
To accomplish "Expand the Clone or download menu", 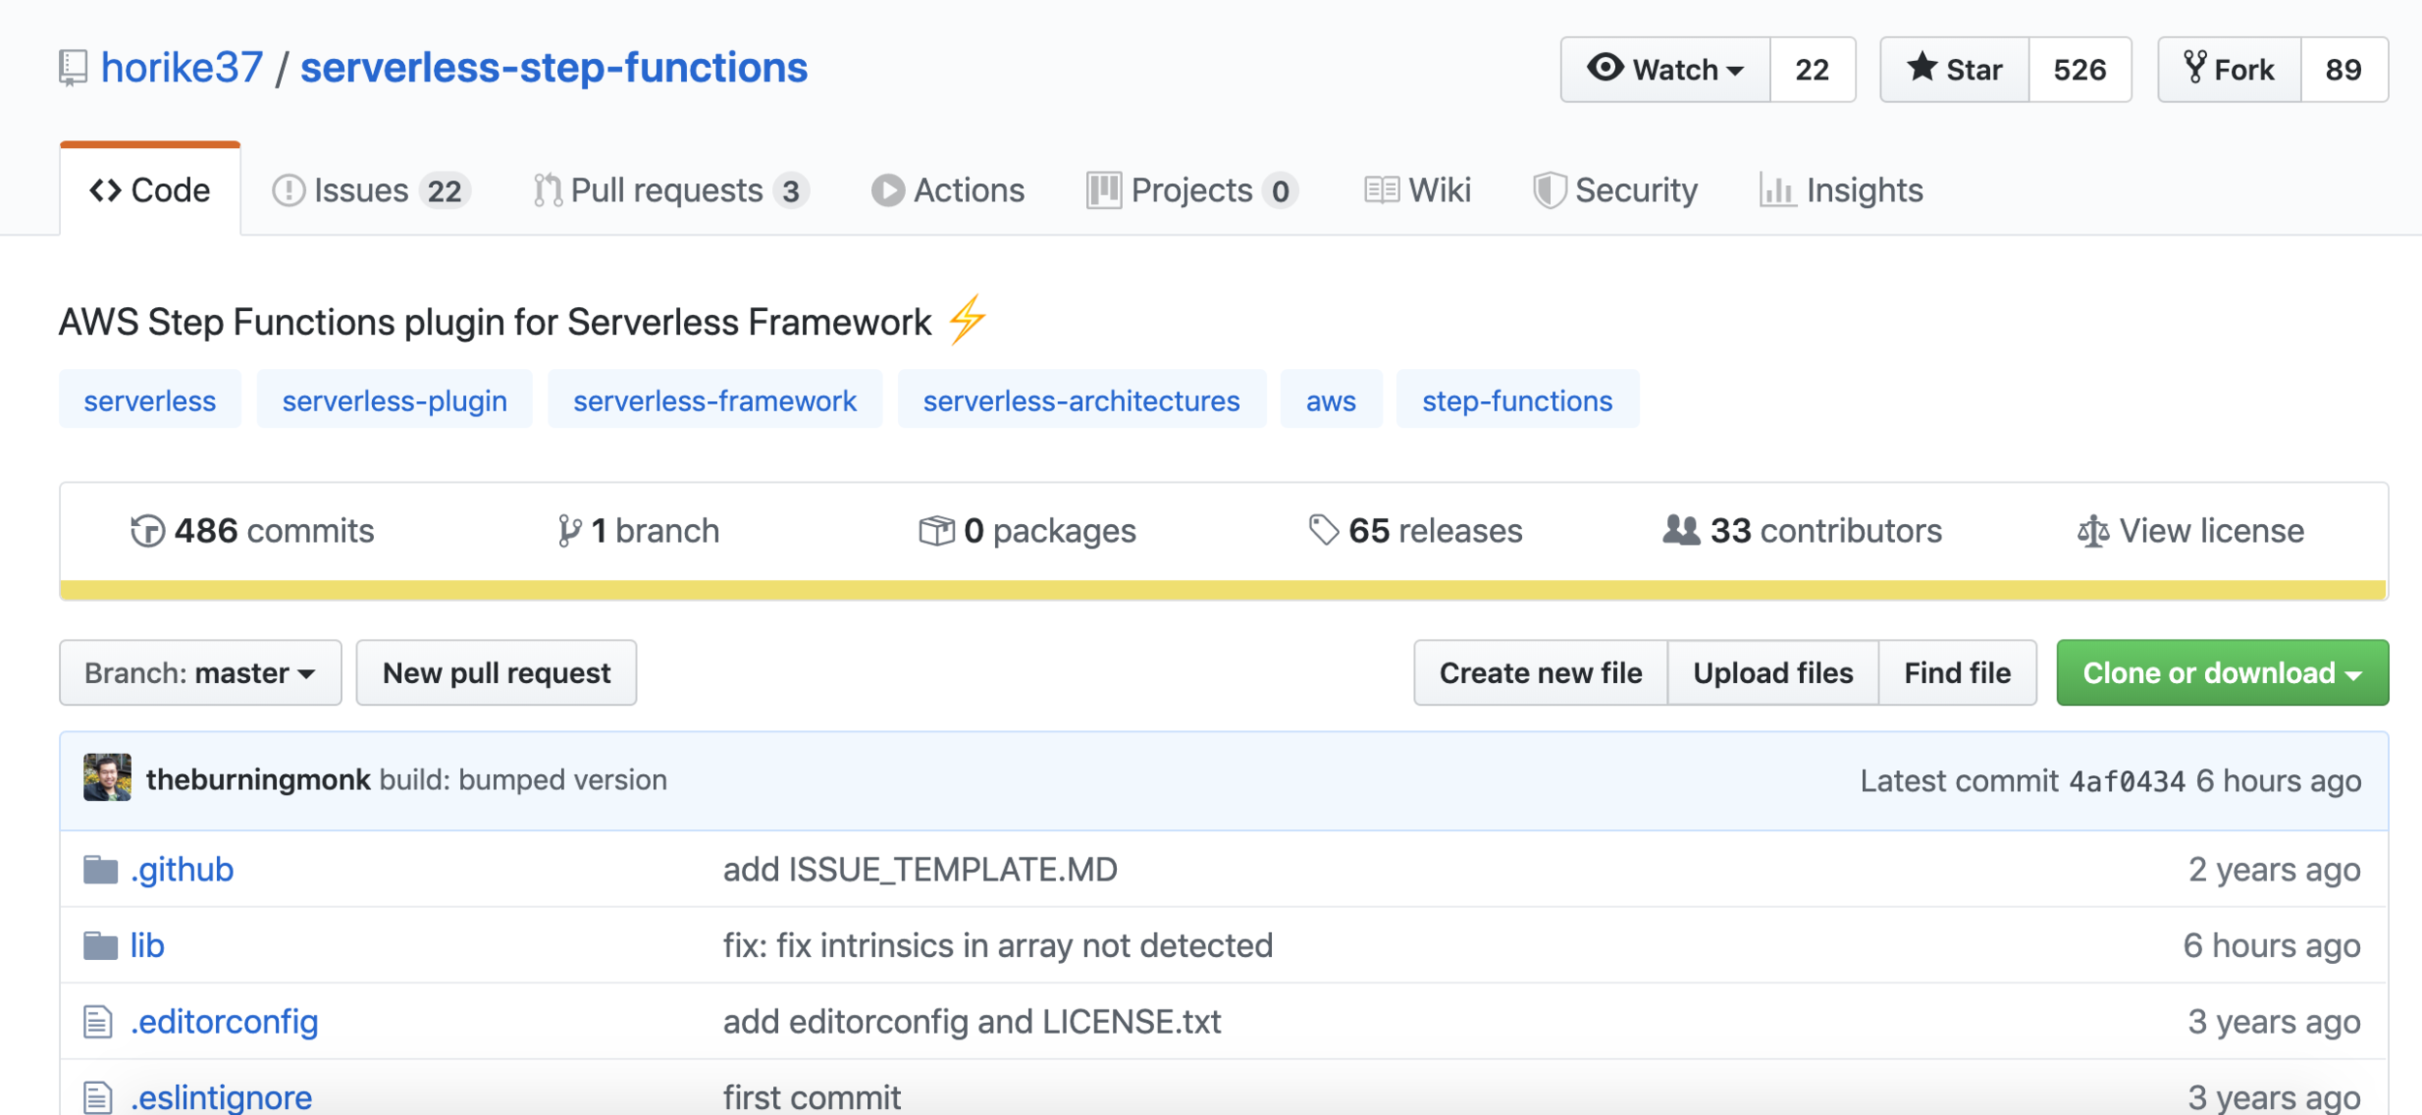I will click(2221, 673).
